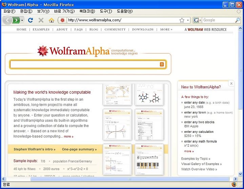
Task: Try sample input population France/Germany
Action: [x=73, y=161]
